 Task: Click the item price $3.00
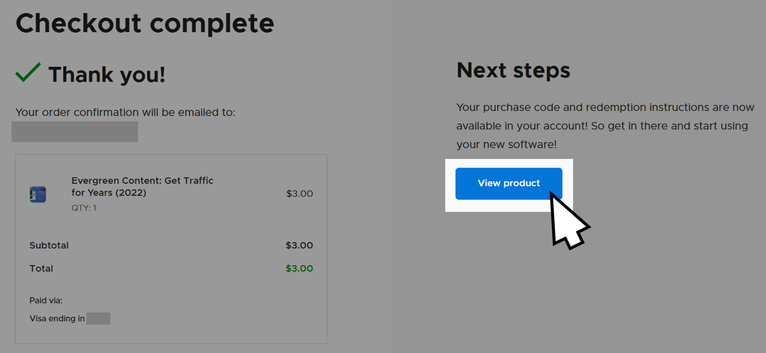(x=300, y=194)
